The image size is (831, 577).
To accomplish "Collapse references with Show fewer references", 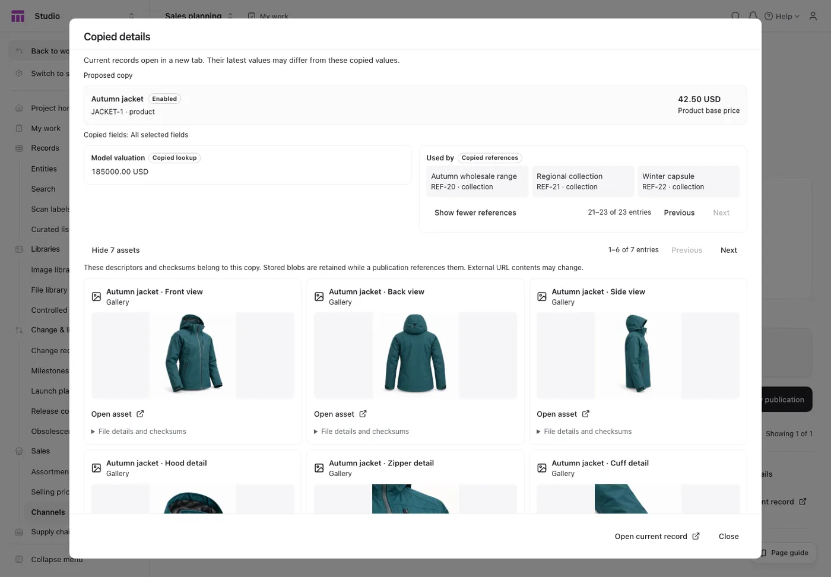I will pos(475,213).
